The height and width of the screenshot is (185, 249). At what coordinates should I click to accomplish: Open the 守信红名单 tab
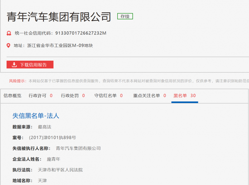pos(109,96)
